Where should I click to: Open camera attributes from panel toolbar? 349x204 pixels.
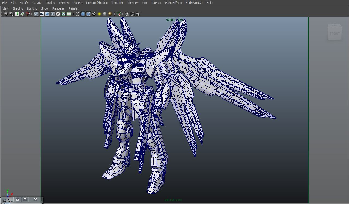11,14
